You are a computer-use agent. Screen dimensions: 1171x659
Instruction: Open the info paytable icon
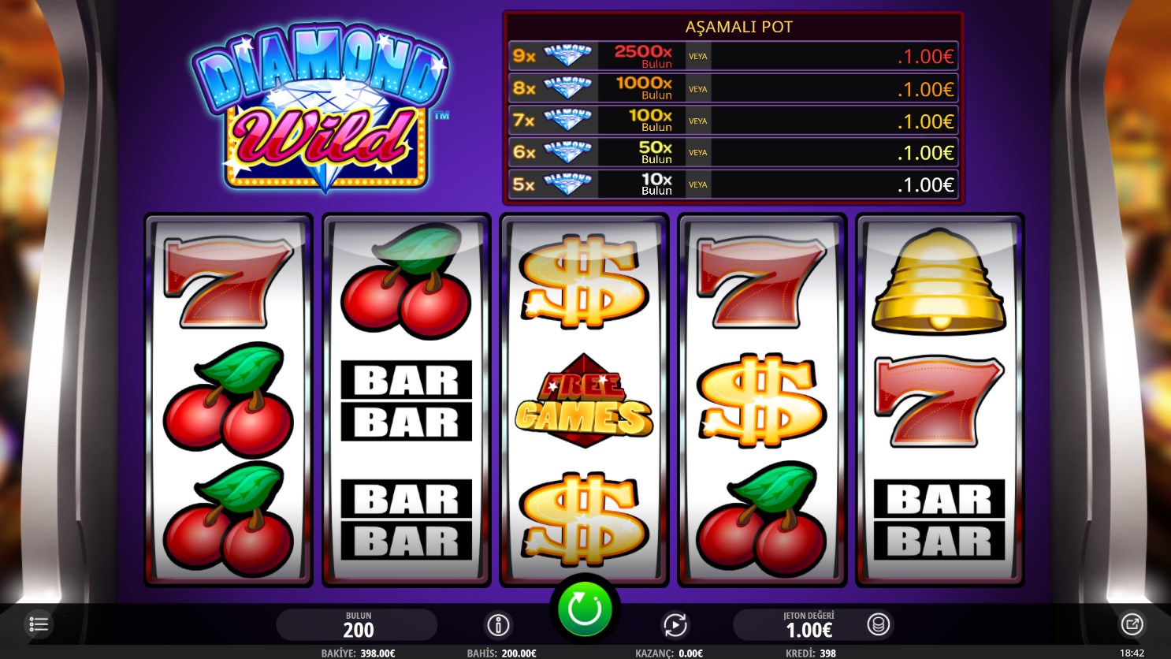pyautogui.click(x=498, y=625)
